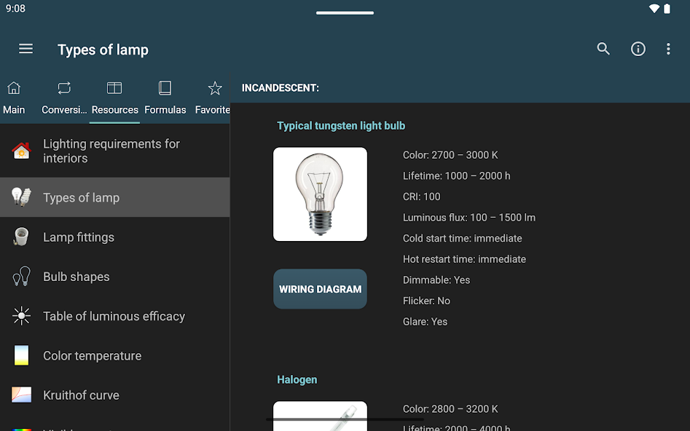Tap the Dimmable: Yes line

point(436,280)
